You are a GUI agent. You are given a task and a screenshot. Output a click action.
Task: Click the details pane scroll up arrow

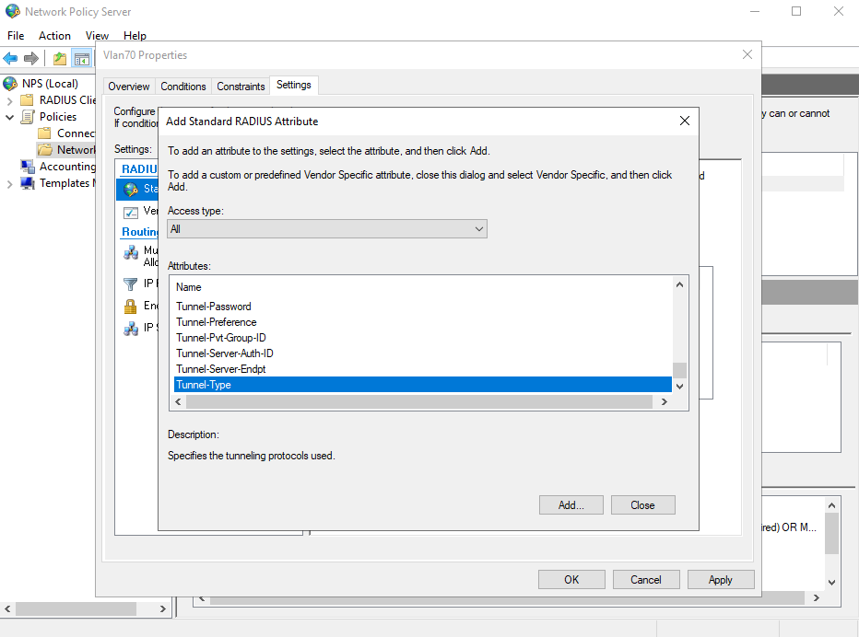pyautogui.click(x=831, y=505)
